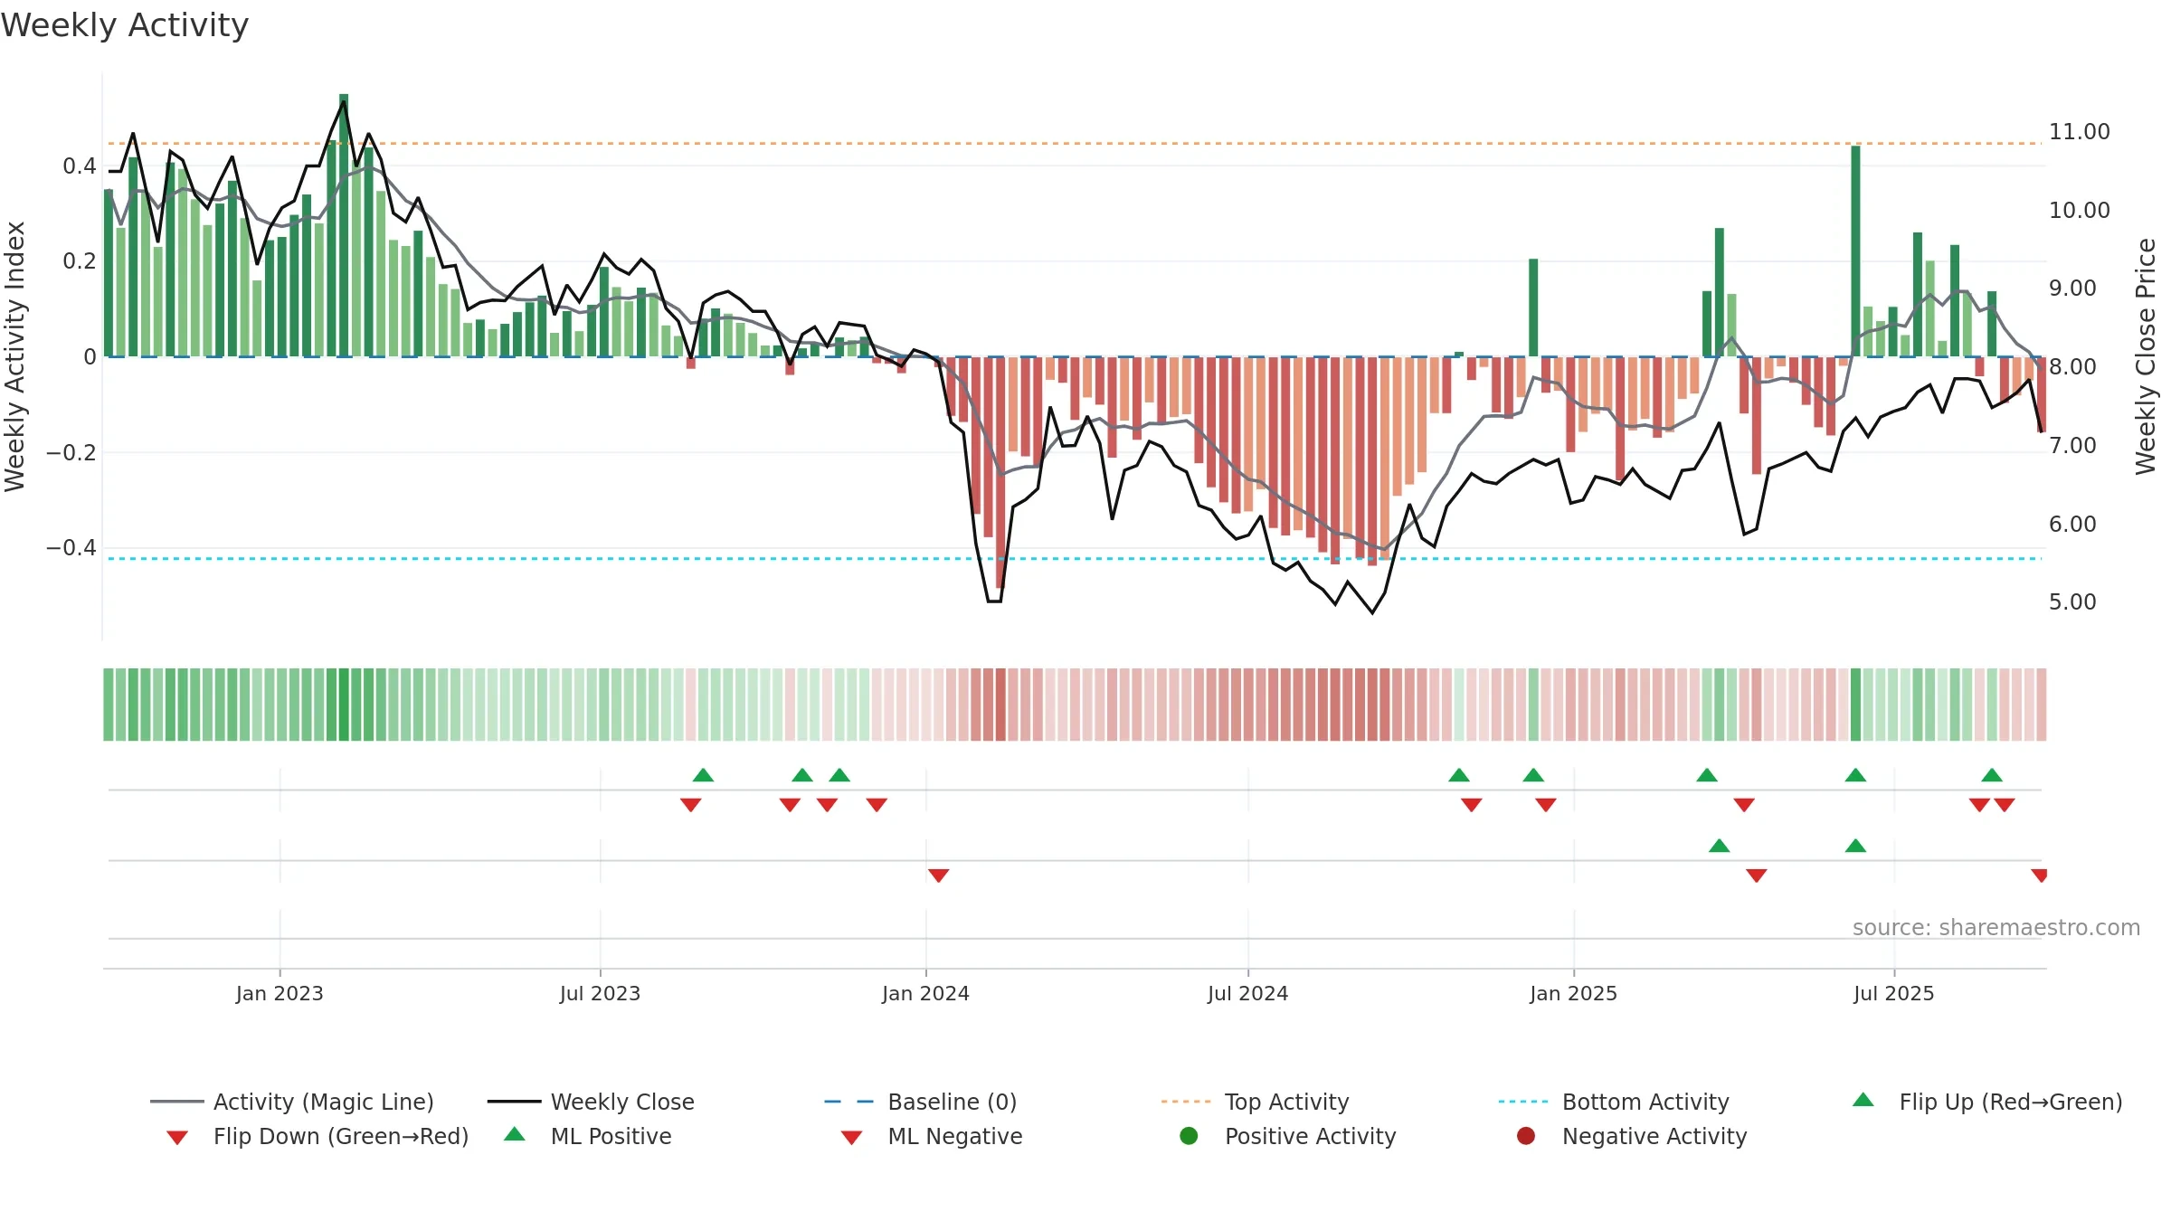Click the "Jan 2023" x-axis label

click(x=280, y=993)
